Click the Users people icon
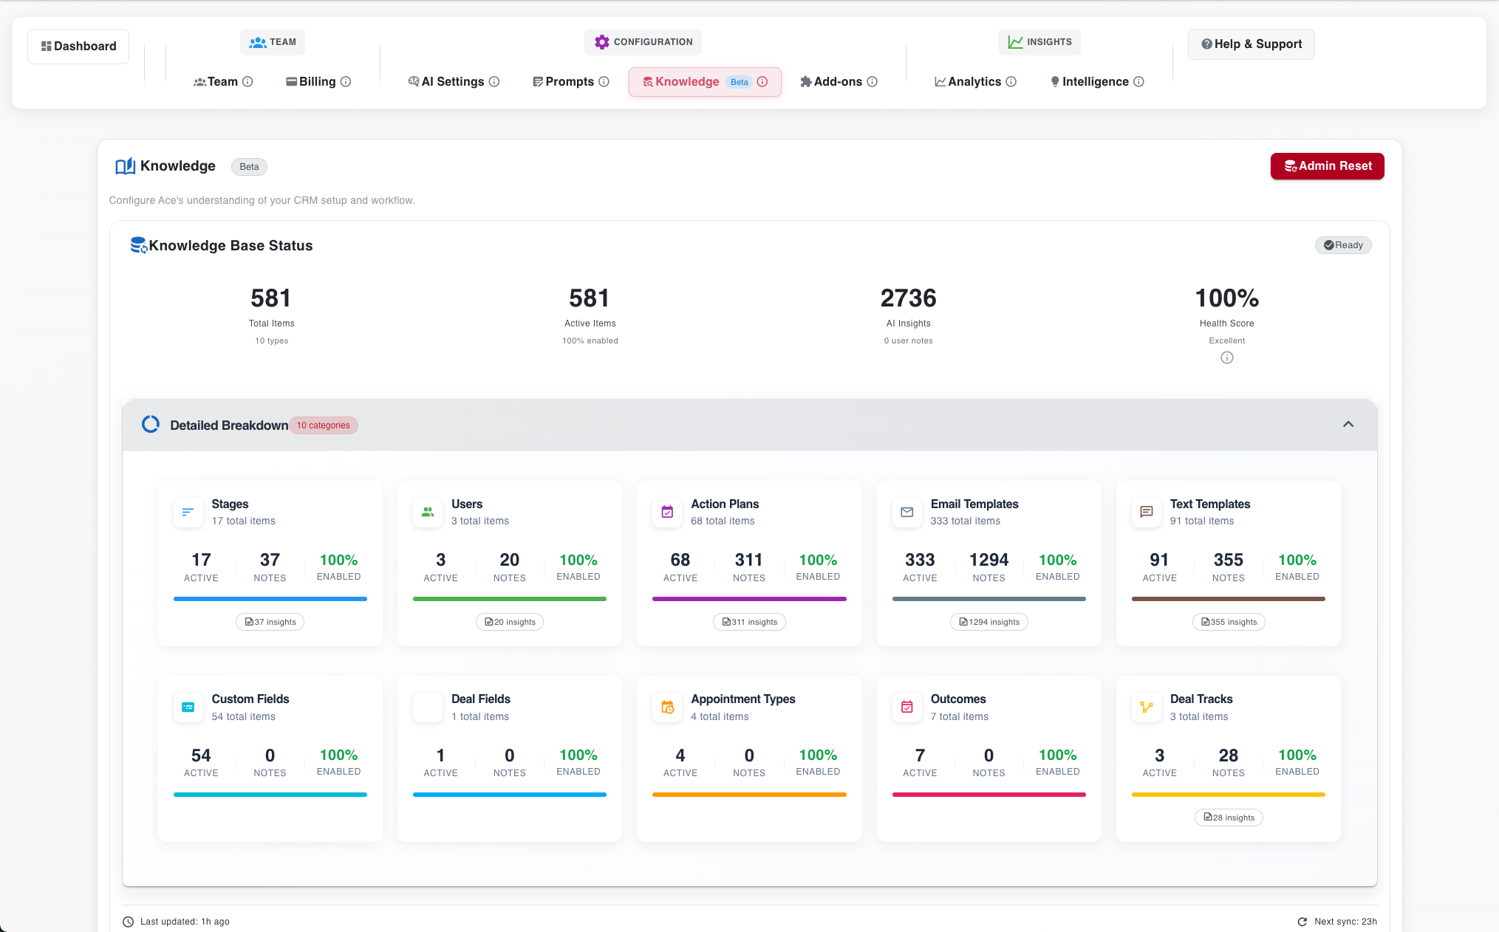The width and height of the screenshot is (1499, 932). [427, 512]
